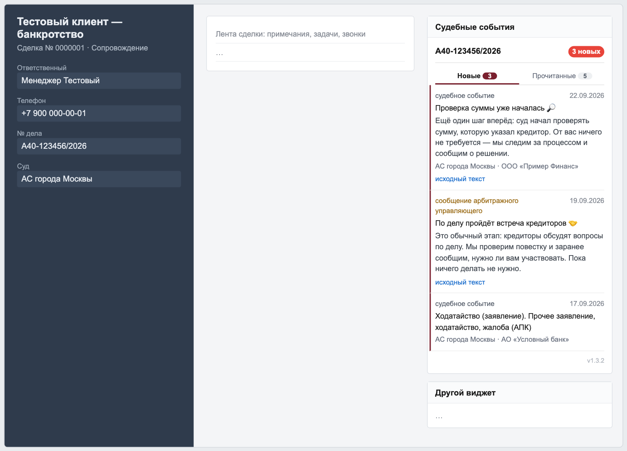The height and width of the screenshot is (451, 627).
Task: Click the magnifier emoji in the event title
Action: coord(551,108)
